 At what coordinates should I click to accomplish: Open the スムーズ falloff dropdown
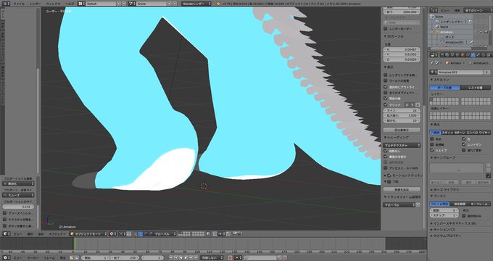tap(18, 195)
